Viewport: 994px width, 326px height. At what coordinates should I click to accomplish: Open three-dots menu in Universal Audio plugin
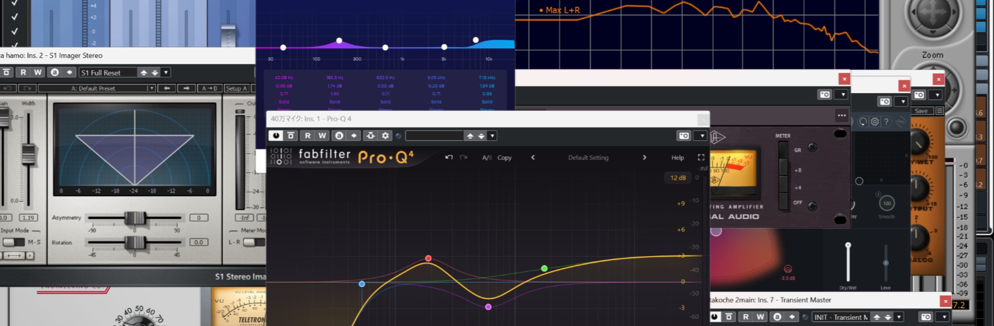pos(841,115)
